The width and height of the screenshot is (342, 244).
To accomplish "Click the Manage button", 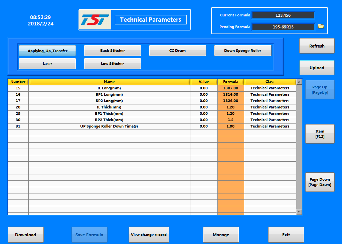I will pyautogui.click(x=221, y=235).
